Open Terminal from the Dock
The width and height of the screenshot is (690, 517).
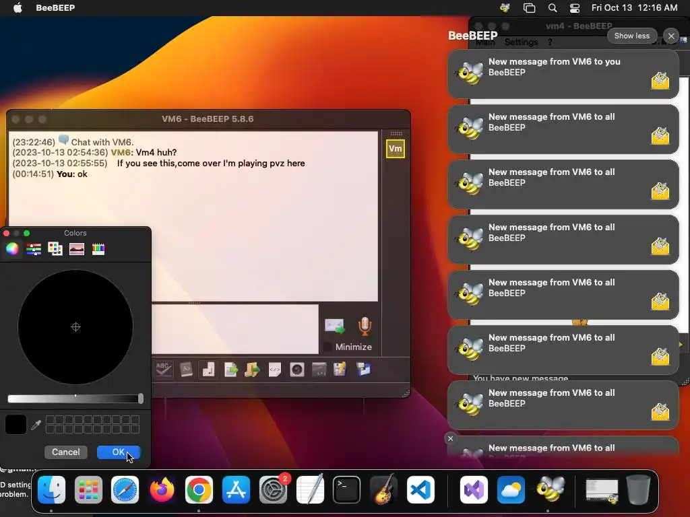(x=346, y=489)
